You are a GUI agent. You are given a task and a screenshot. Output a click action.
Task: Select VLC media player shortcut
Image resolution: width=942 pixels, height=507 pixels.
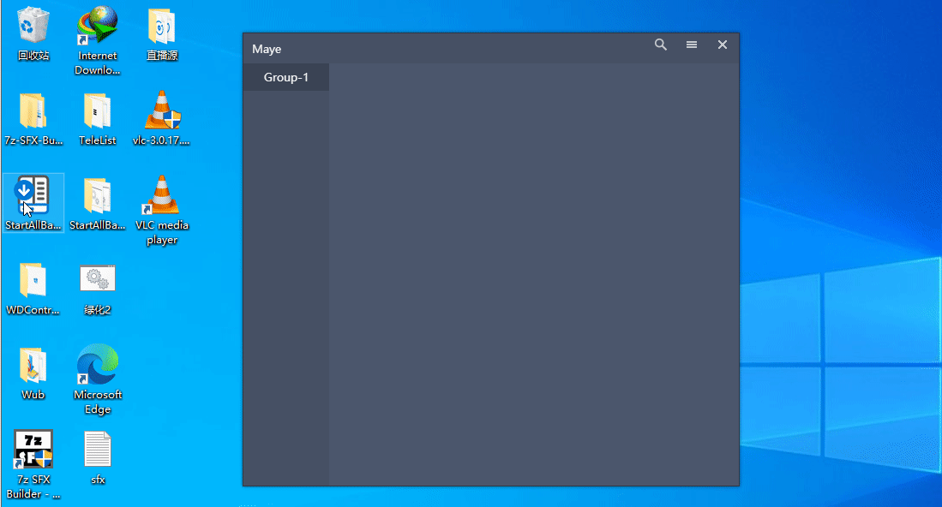pyautogui.click(x=162, y=211)
